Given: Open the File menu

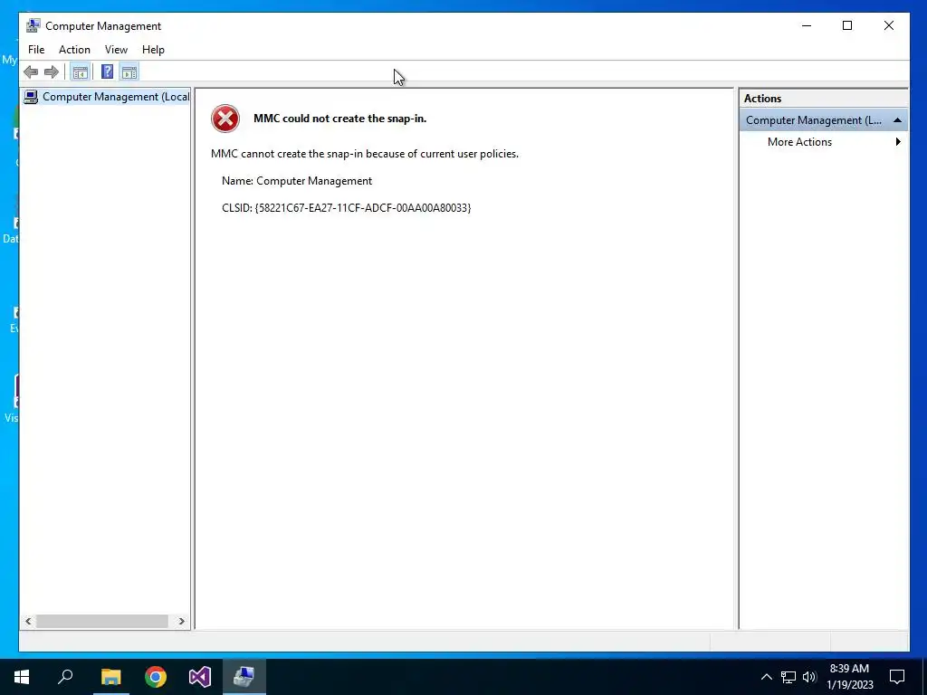Looking at the screenshot, I should coord(36,50).
